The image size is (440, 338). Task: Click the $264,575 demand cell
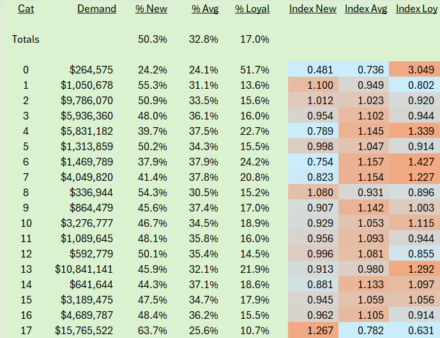tap(91, 70)
